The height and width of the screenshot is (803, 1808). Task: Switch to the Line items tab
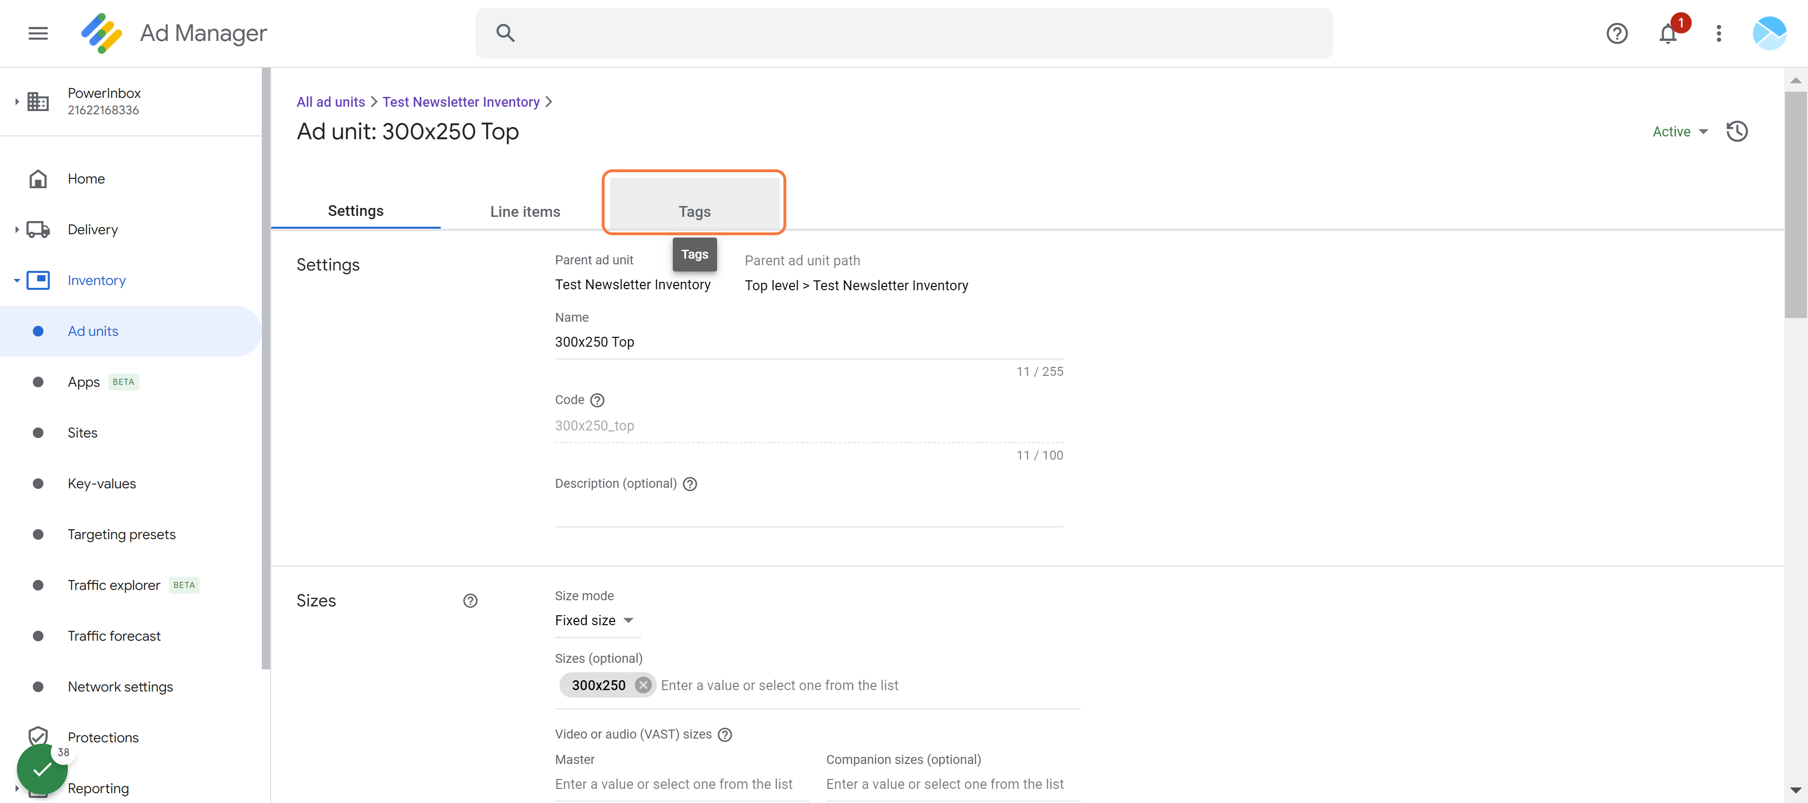[525, 212]
